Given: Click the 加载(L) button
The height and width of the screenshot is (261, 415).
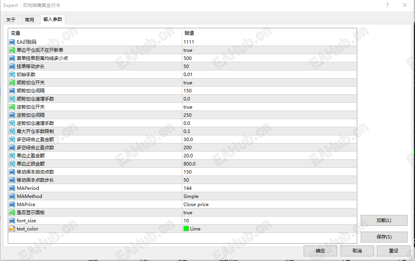Looking at the screenshot, I should pos(384,220).
